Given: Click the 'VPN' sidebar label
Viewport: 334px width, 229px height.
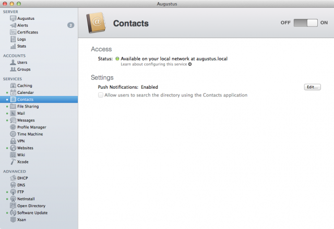Looking at the screenshot, I should [x=21, y=141].
